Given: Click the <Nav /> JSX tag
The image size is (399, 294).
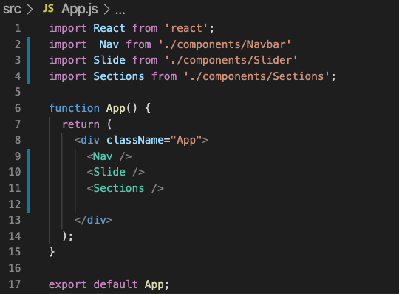Looking at the screenshot, I should [109, 156].
